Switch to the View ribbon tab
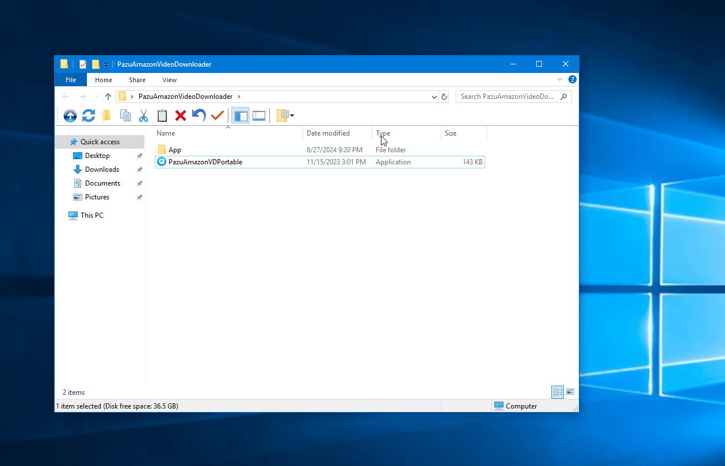725x466 pixels. pyautogui.click(x=169, y=80)
